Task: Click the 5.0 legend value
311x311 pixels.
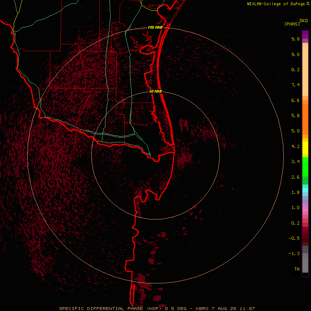Action: 295,131
